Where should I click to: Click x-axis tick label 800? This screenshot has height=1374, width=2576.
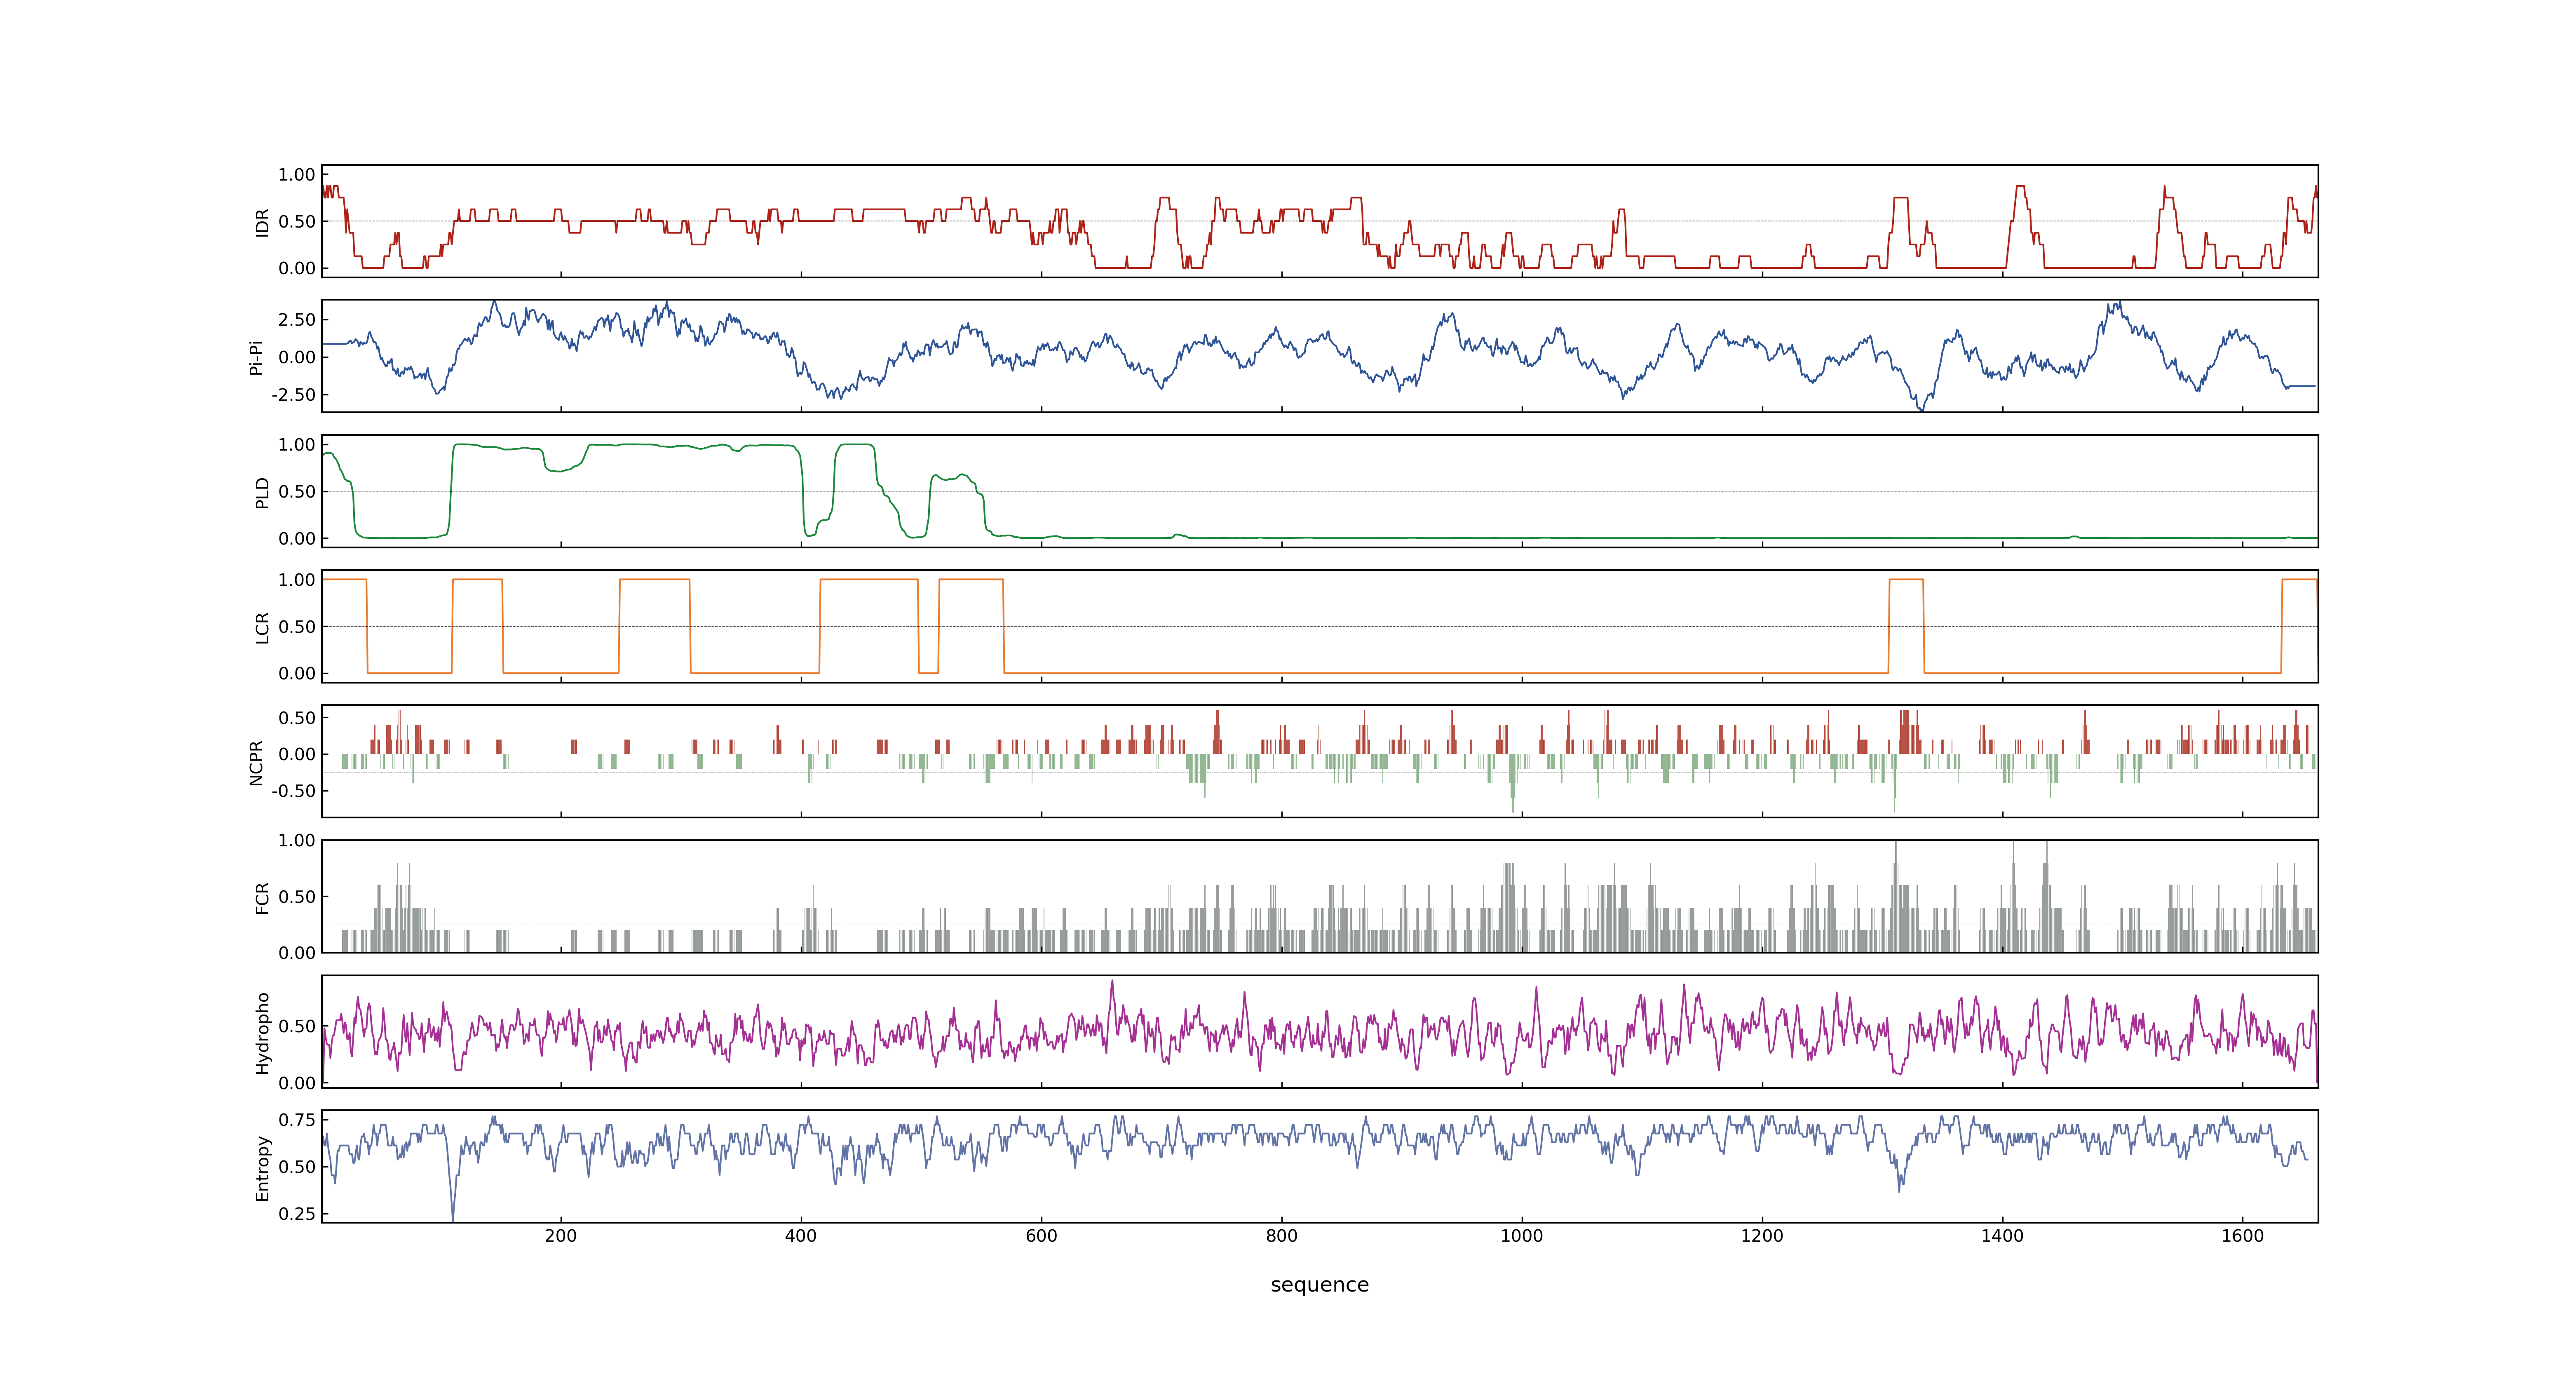coord(1281,1236)
